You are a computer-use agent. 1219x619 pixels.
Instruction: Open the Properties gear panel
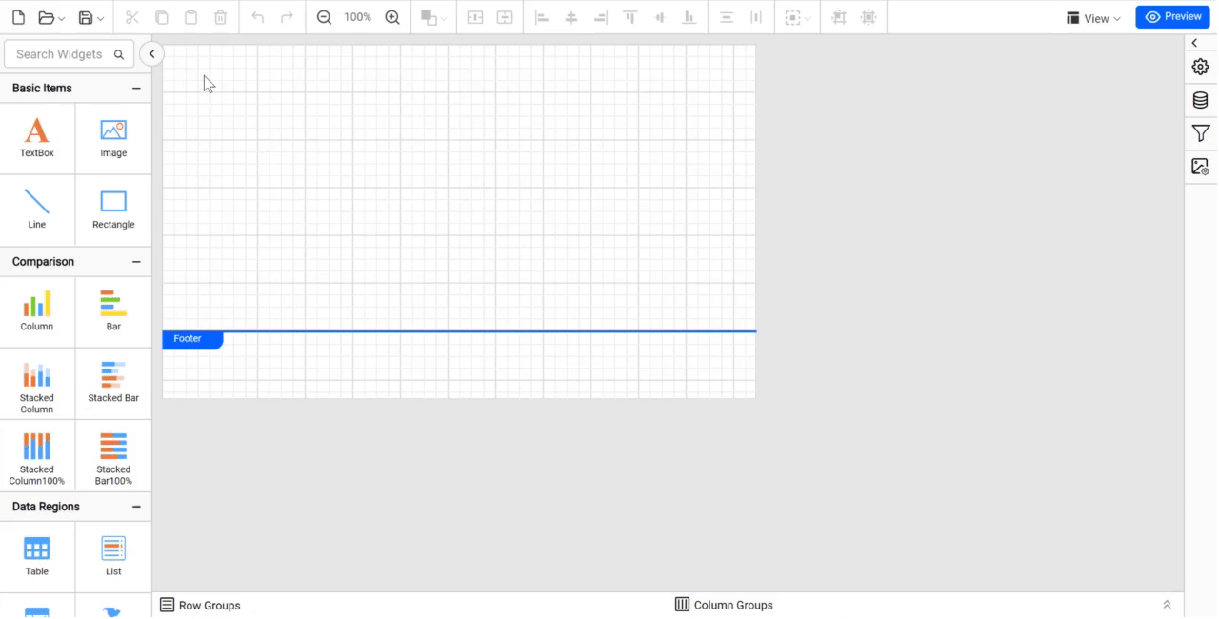point(1200,67)
